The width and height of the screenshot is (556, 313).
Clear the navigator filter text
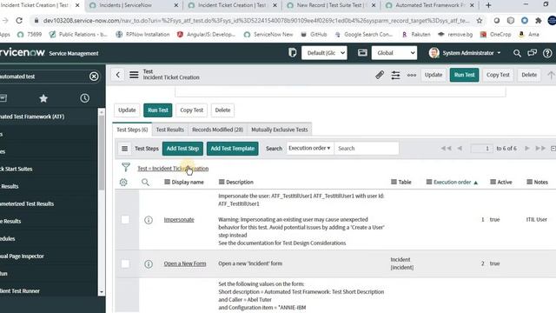tap(94, 77)
